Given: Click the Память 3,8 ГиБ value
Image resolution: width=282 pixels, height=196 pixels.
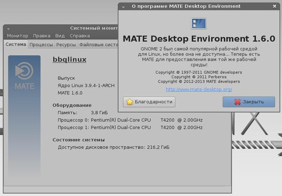Looking at the screenshot, I should (99, 113).
